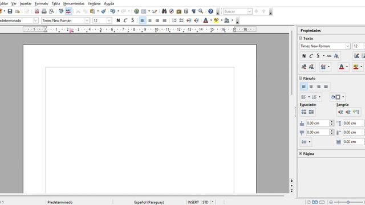
Task: Apply paragraph background color in toolbar
Action: pyautogui.click(x=227, y=20)
